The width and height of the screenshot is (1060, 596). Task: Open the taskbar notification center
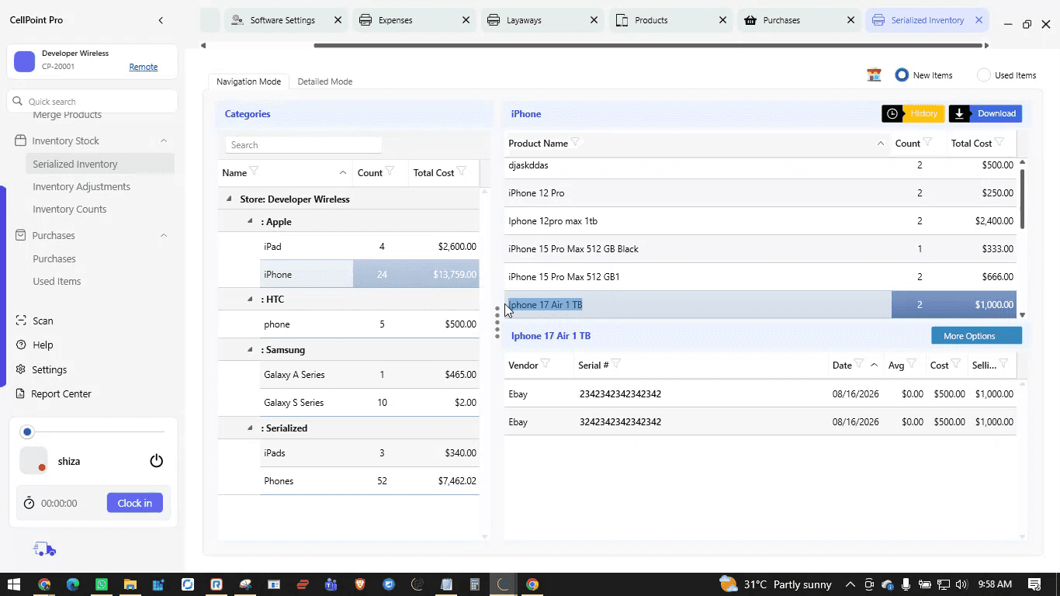1034,584
